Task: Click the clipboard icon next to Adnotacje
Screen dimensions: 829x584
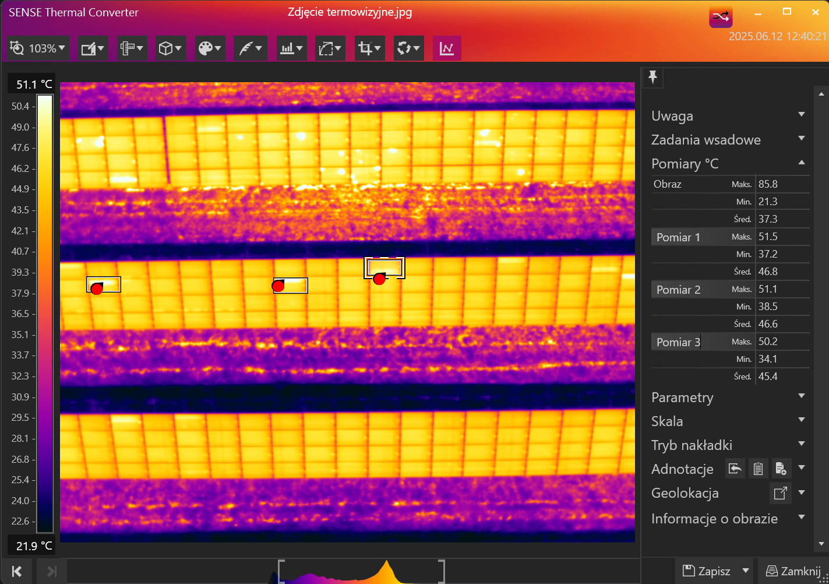Action: click(x=758, y=469)
